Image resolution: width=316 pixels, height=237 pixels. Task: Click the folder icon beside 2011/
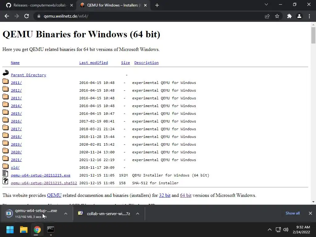coord(6,81)
